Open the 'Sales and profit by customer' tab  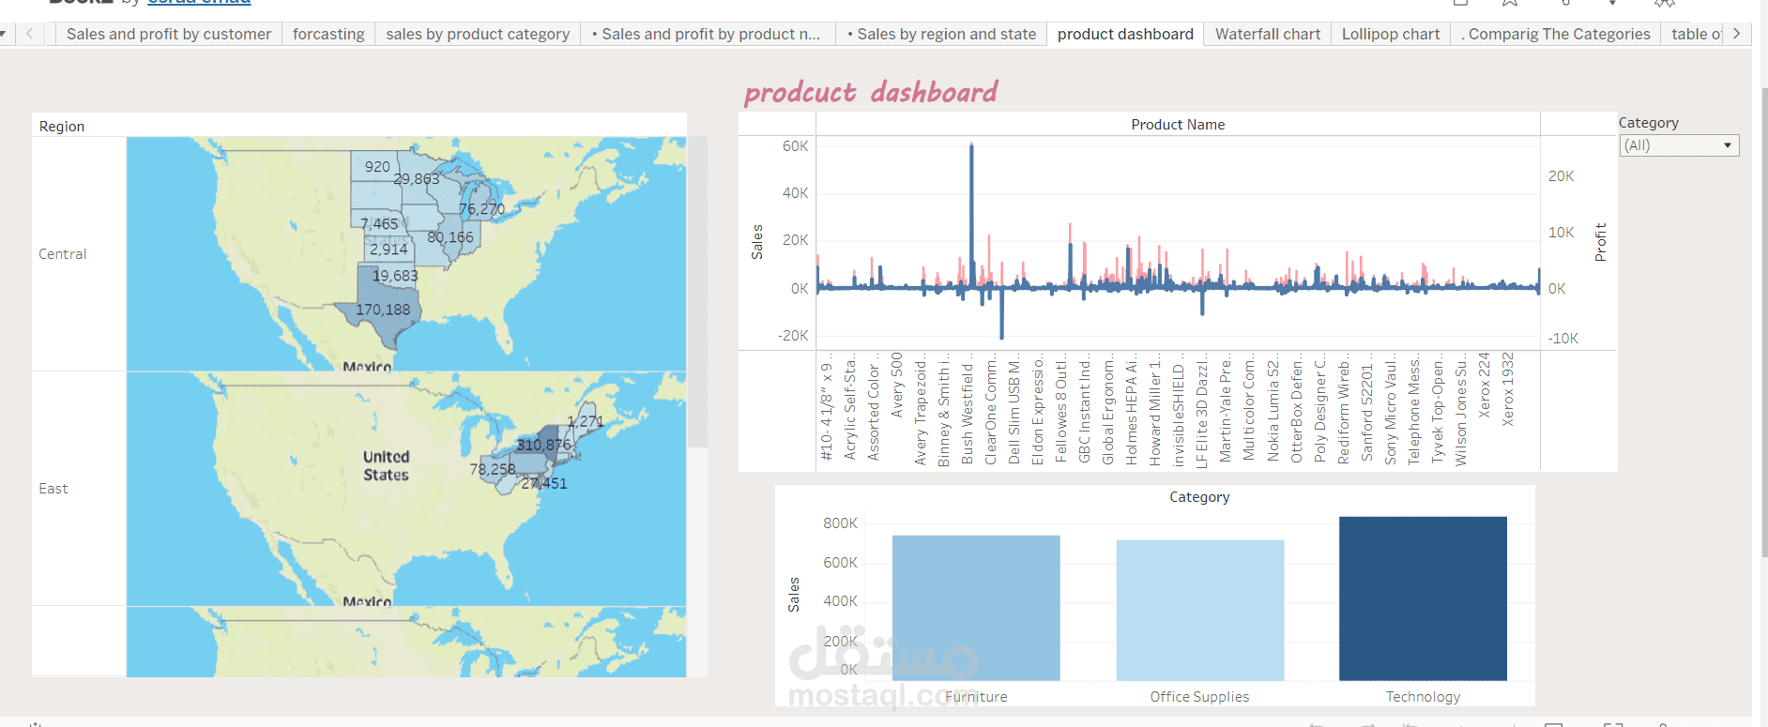coord(169,34)
